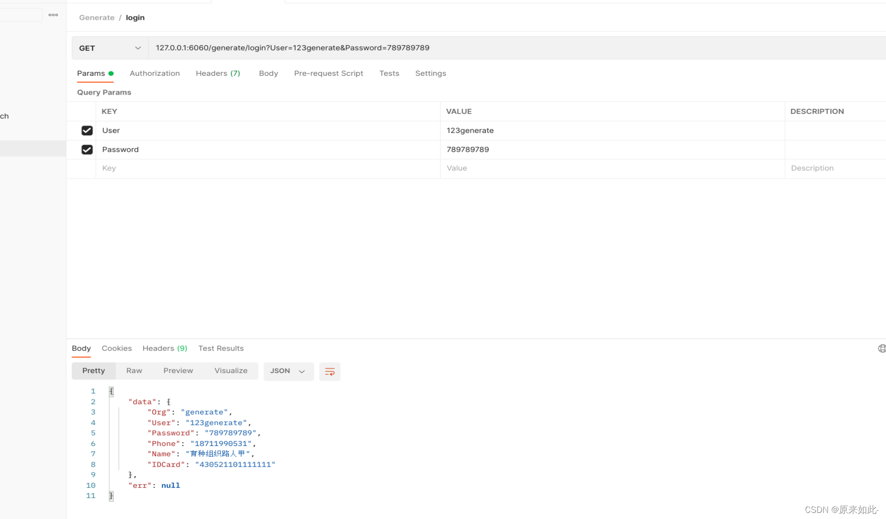Screen dimensions: 886x519
Task: Click the login request name in breadcrumb
Action: 135,17
